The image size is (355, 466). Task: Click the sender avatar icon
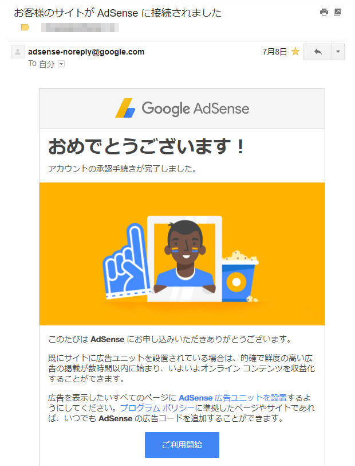[18, 52]
